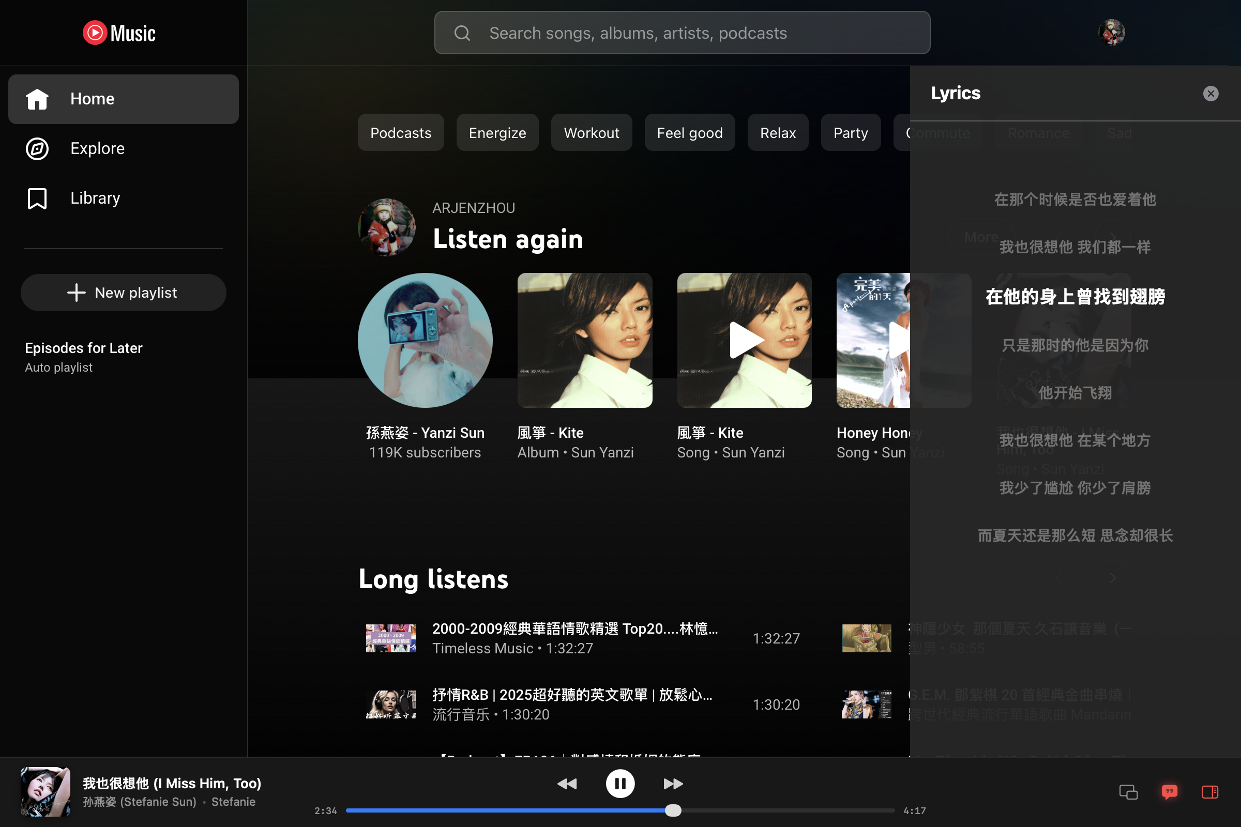The height and width of the screenshot is (827, 1241).
Task: Jump to lyric 我也很想他 我们都一样
Action: (x=1076, y=247)
